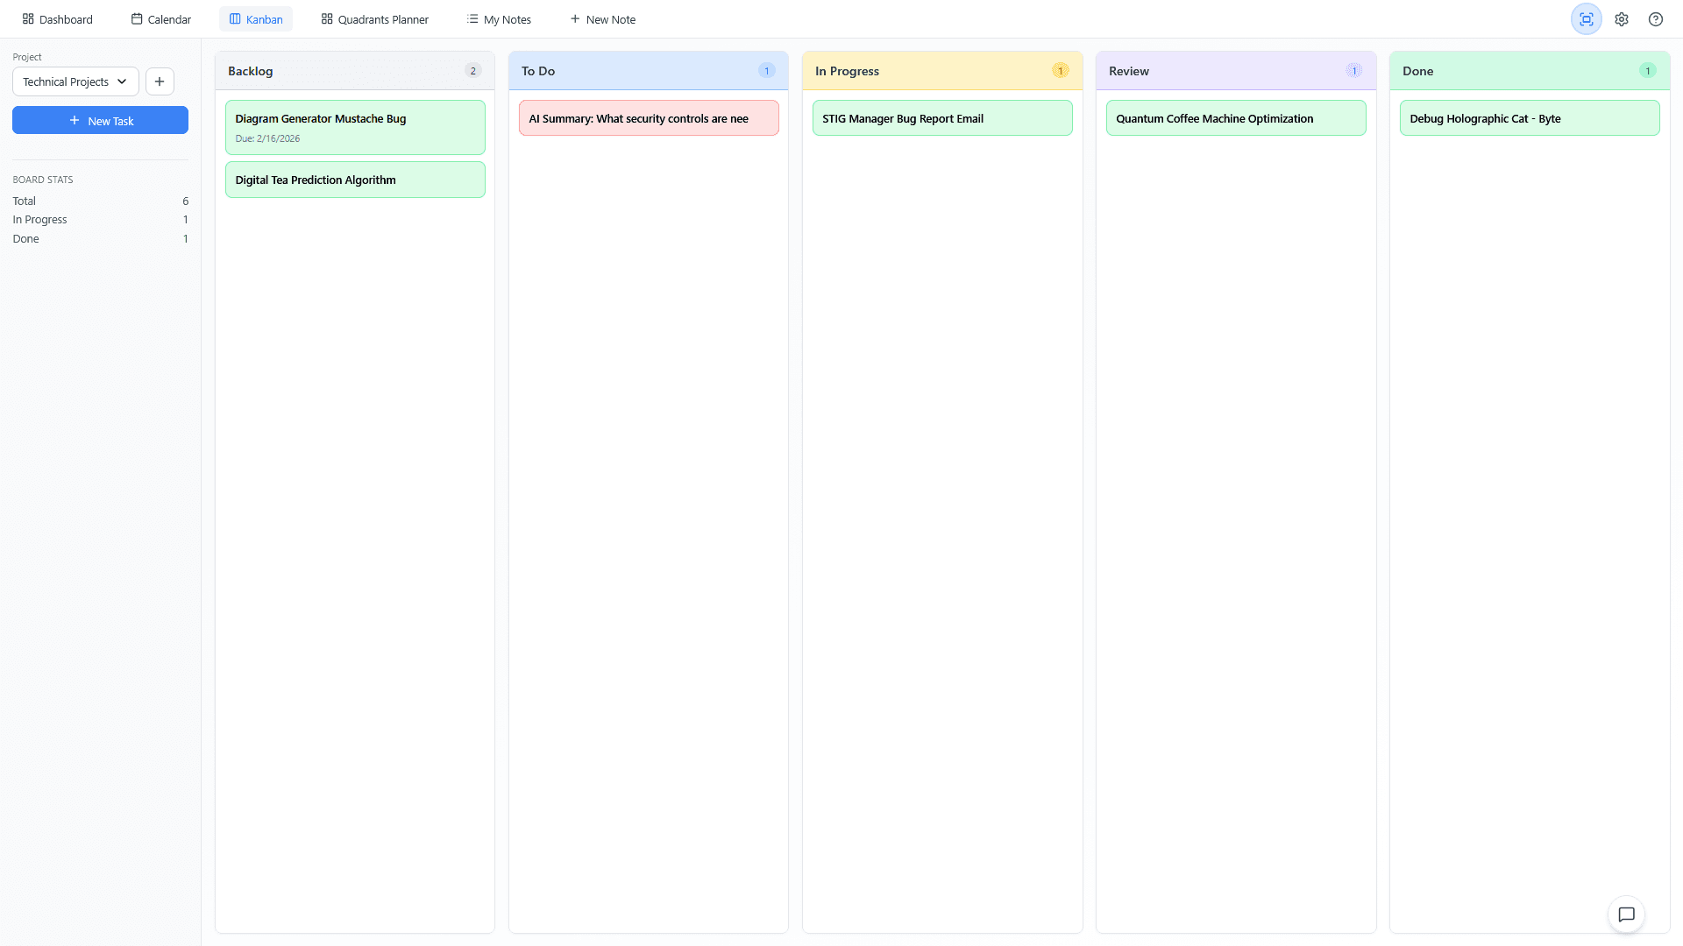
Task: Open the Diagram Generator Mustache Bug card
Action: [354, 127]
